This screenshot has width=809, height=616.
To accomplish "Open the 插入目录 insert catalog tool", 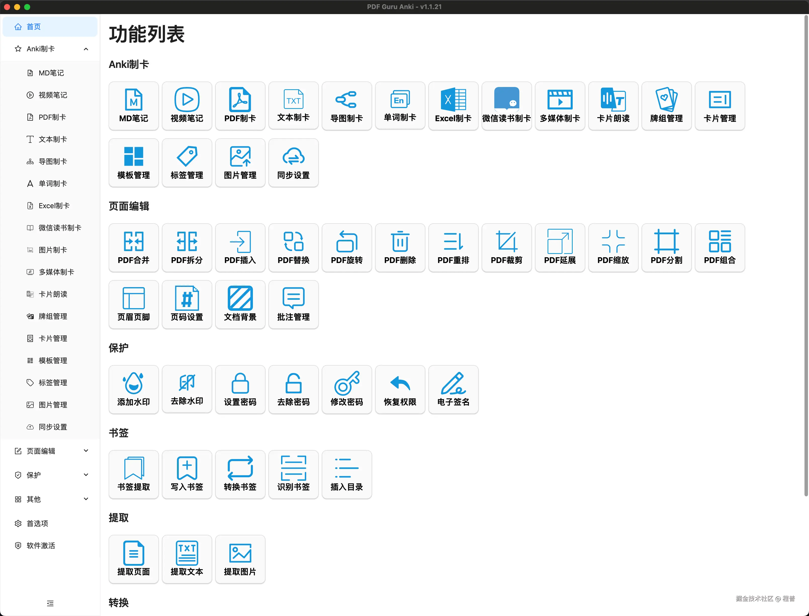I will tap(346, 474).
